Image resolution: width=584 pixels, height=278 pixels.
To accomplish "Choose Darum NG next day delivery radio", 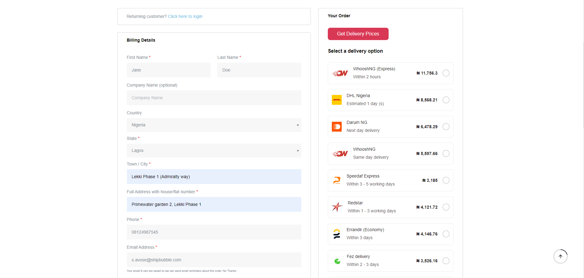I will tap(446, 127).
